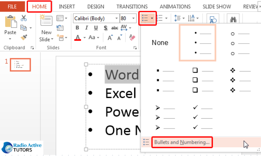Screen dimensions: 261x156
Task: Toggle Strikethrough formatting
Action: click(115, 28)
